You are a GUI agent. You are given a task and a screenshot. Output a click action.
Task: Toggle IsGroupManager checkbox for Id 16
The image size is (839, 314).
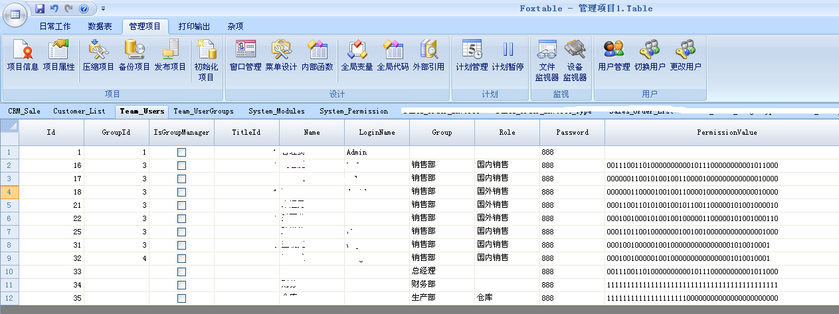click(181, 165)
